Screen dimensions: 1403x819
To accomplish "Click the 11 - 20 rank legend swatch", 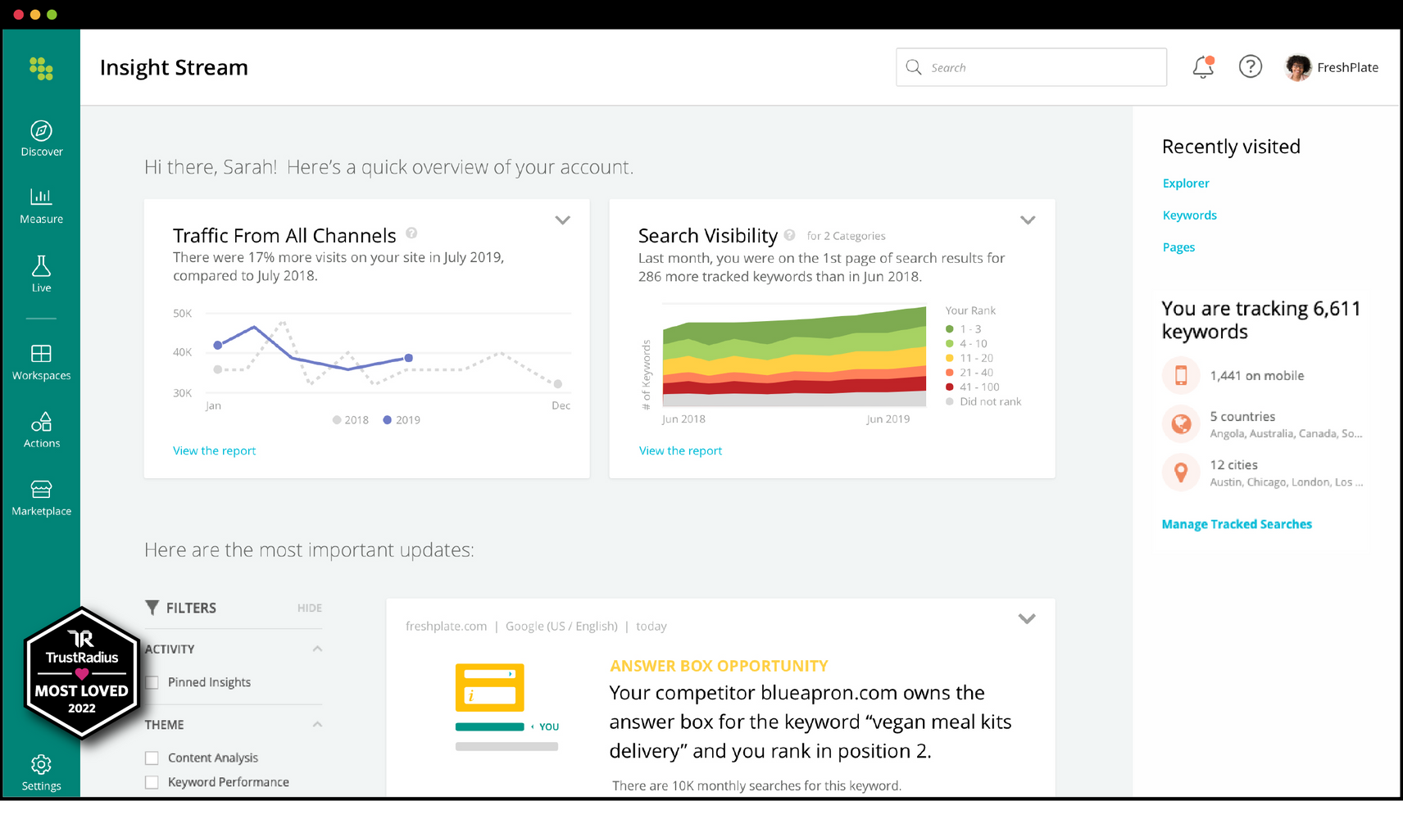I will pos(950,358).
